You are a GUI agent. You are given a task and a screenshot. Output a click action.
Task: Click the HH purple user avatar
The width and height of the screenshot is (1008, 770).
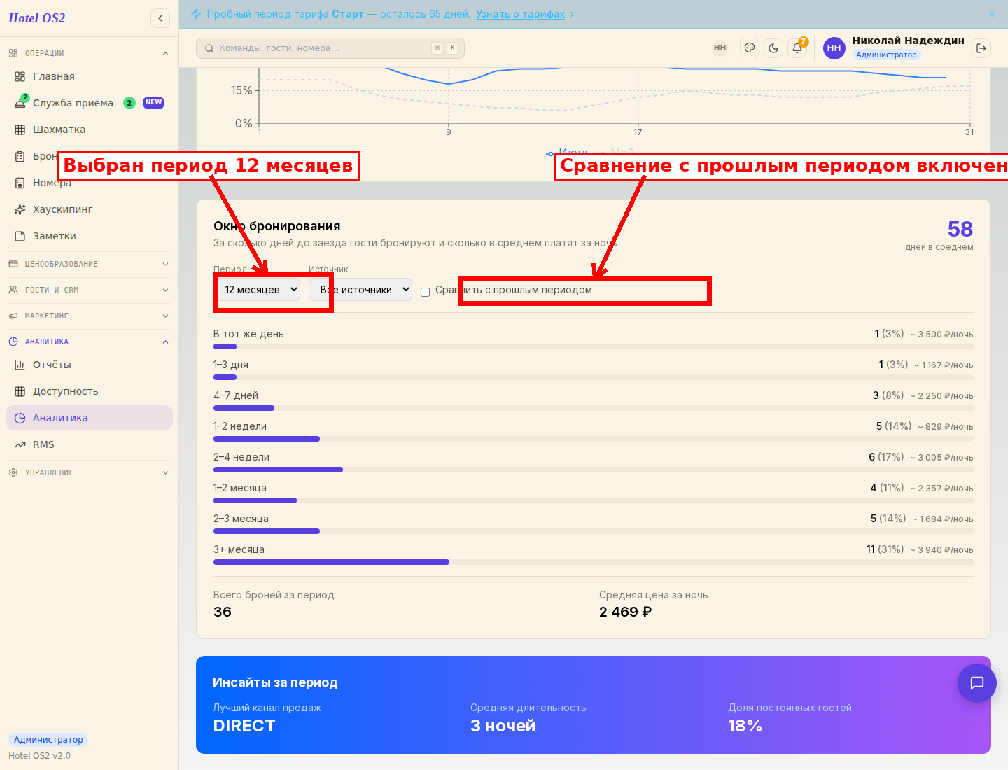(834, 48)
